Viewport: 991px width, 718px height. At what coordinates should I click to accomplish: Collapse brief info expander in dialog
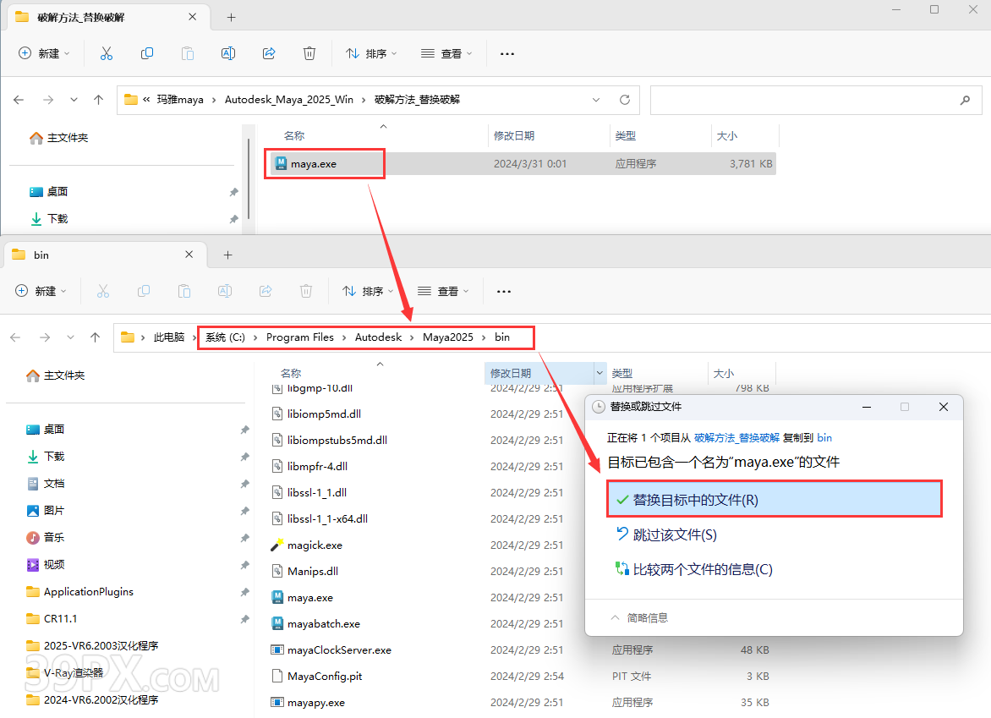pos(639,617)
